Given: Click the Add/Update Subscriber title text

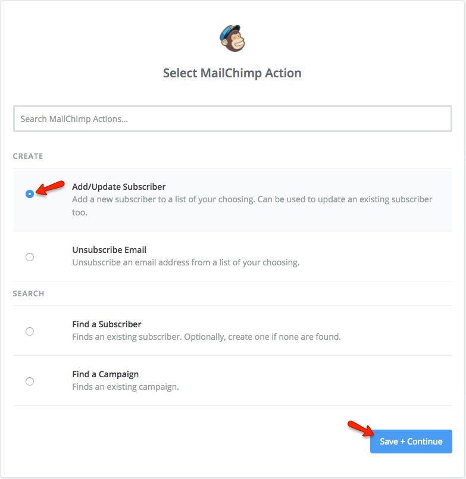Looking at the screenshot, I should (x=119, y=187).
